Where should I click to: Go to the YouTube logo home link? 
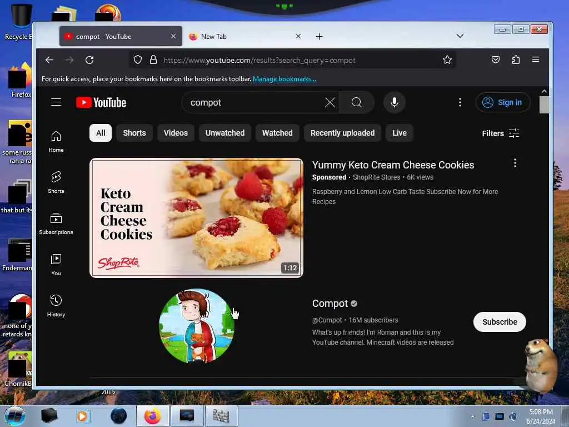point(101,103)
